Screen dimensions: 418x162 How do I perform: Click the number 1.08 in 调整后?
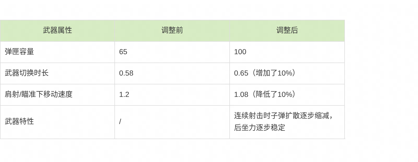241,95
